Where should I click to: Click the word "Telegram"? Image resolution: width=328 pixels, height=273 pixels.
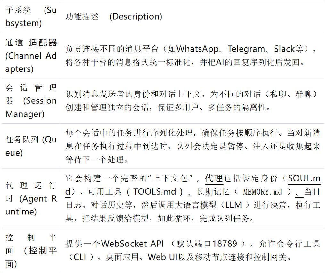pyautogui.click(x=246, y=49)
